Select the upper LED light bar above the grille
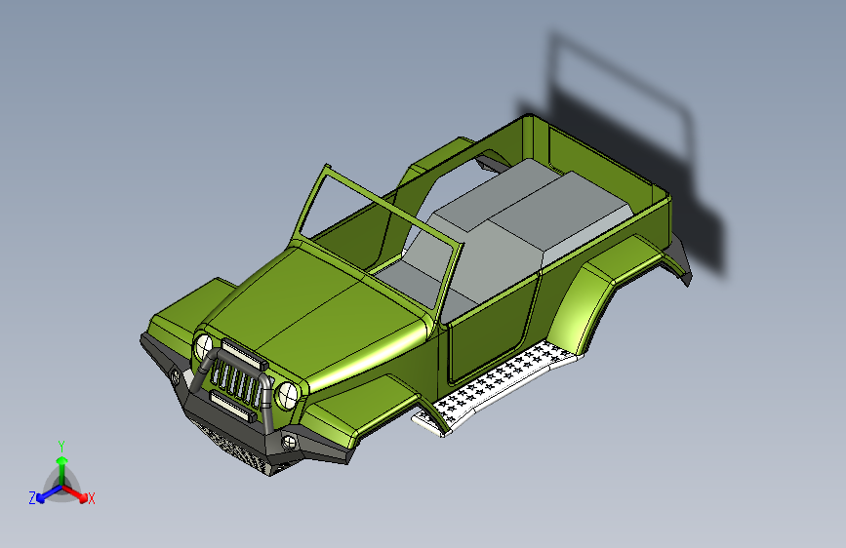The height and width of the screenshot is (548, 846). (x=244, y=355)
